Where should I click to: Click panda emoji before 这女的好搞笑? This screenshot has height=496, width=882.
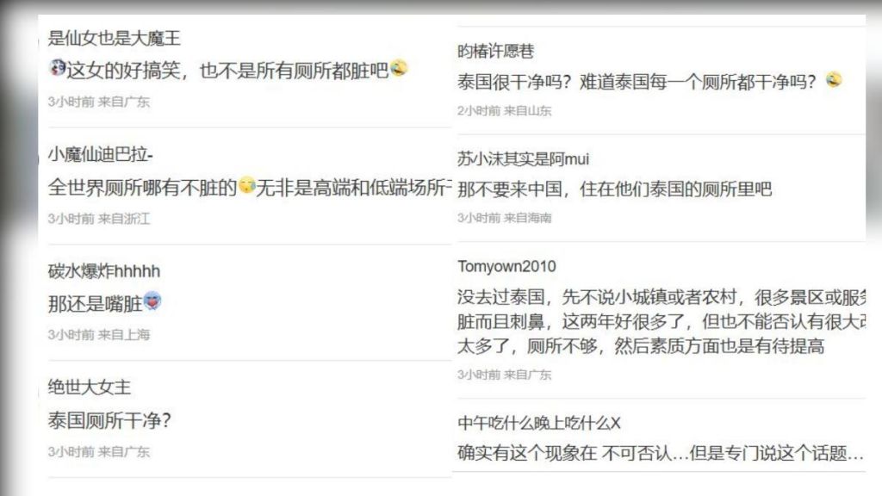click(x=57, y=68)
